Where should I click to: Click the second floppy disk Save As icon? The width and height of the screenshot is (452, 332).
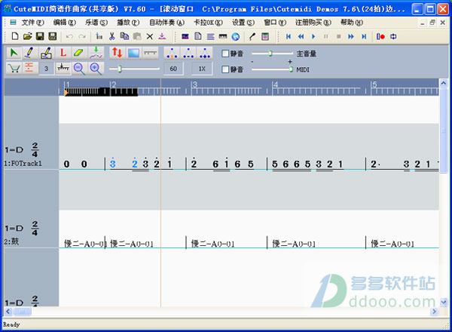(53, 36)
